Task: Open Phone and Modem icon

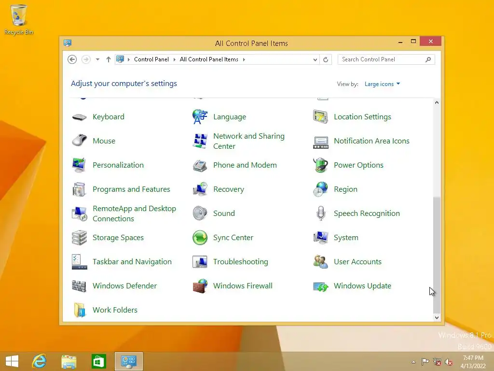Action: (200, 165)
